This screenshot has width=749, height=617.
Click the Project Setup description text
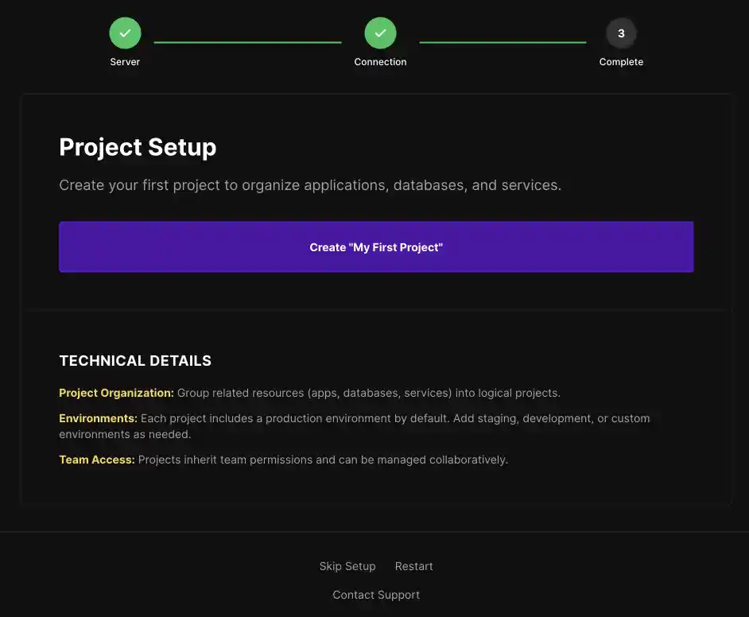(310, 184)
